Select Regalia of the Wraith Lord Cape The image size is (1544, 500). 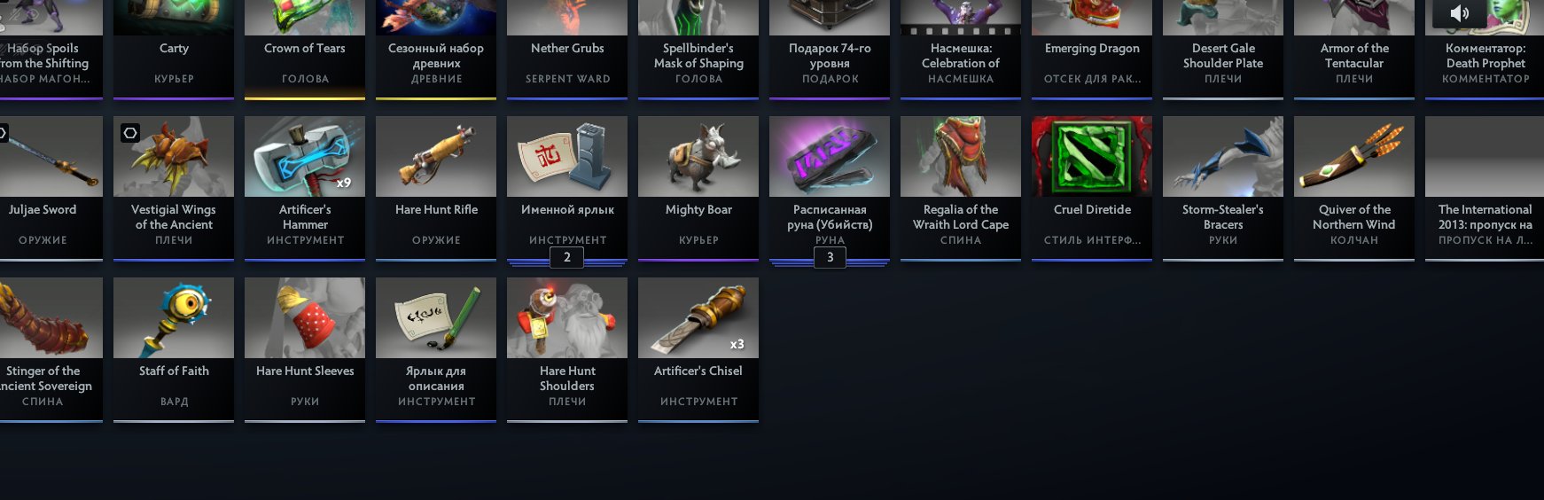click(961, 188)
